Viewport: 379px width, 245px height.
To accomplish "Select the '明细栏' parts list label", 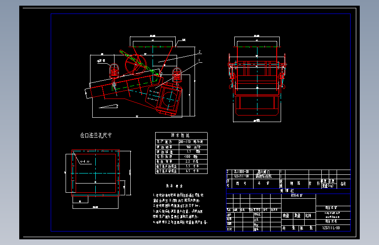I will (x=287, y=191).
